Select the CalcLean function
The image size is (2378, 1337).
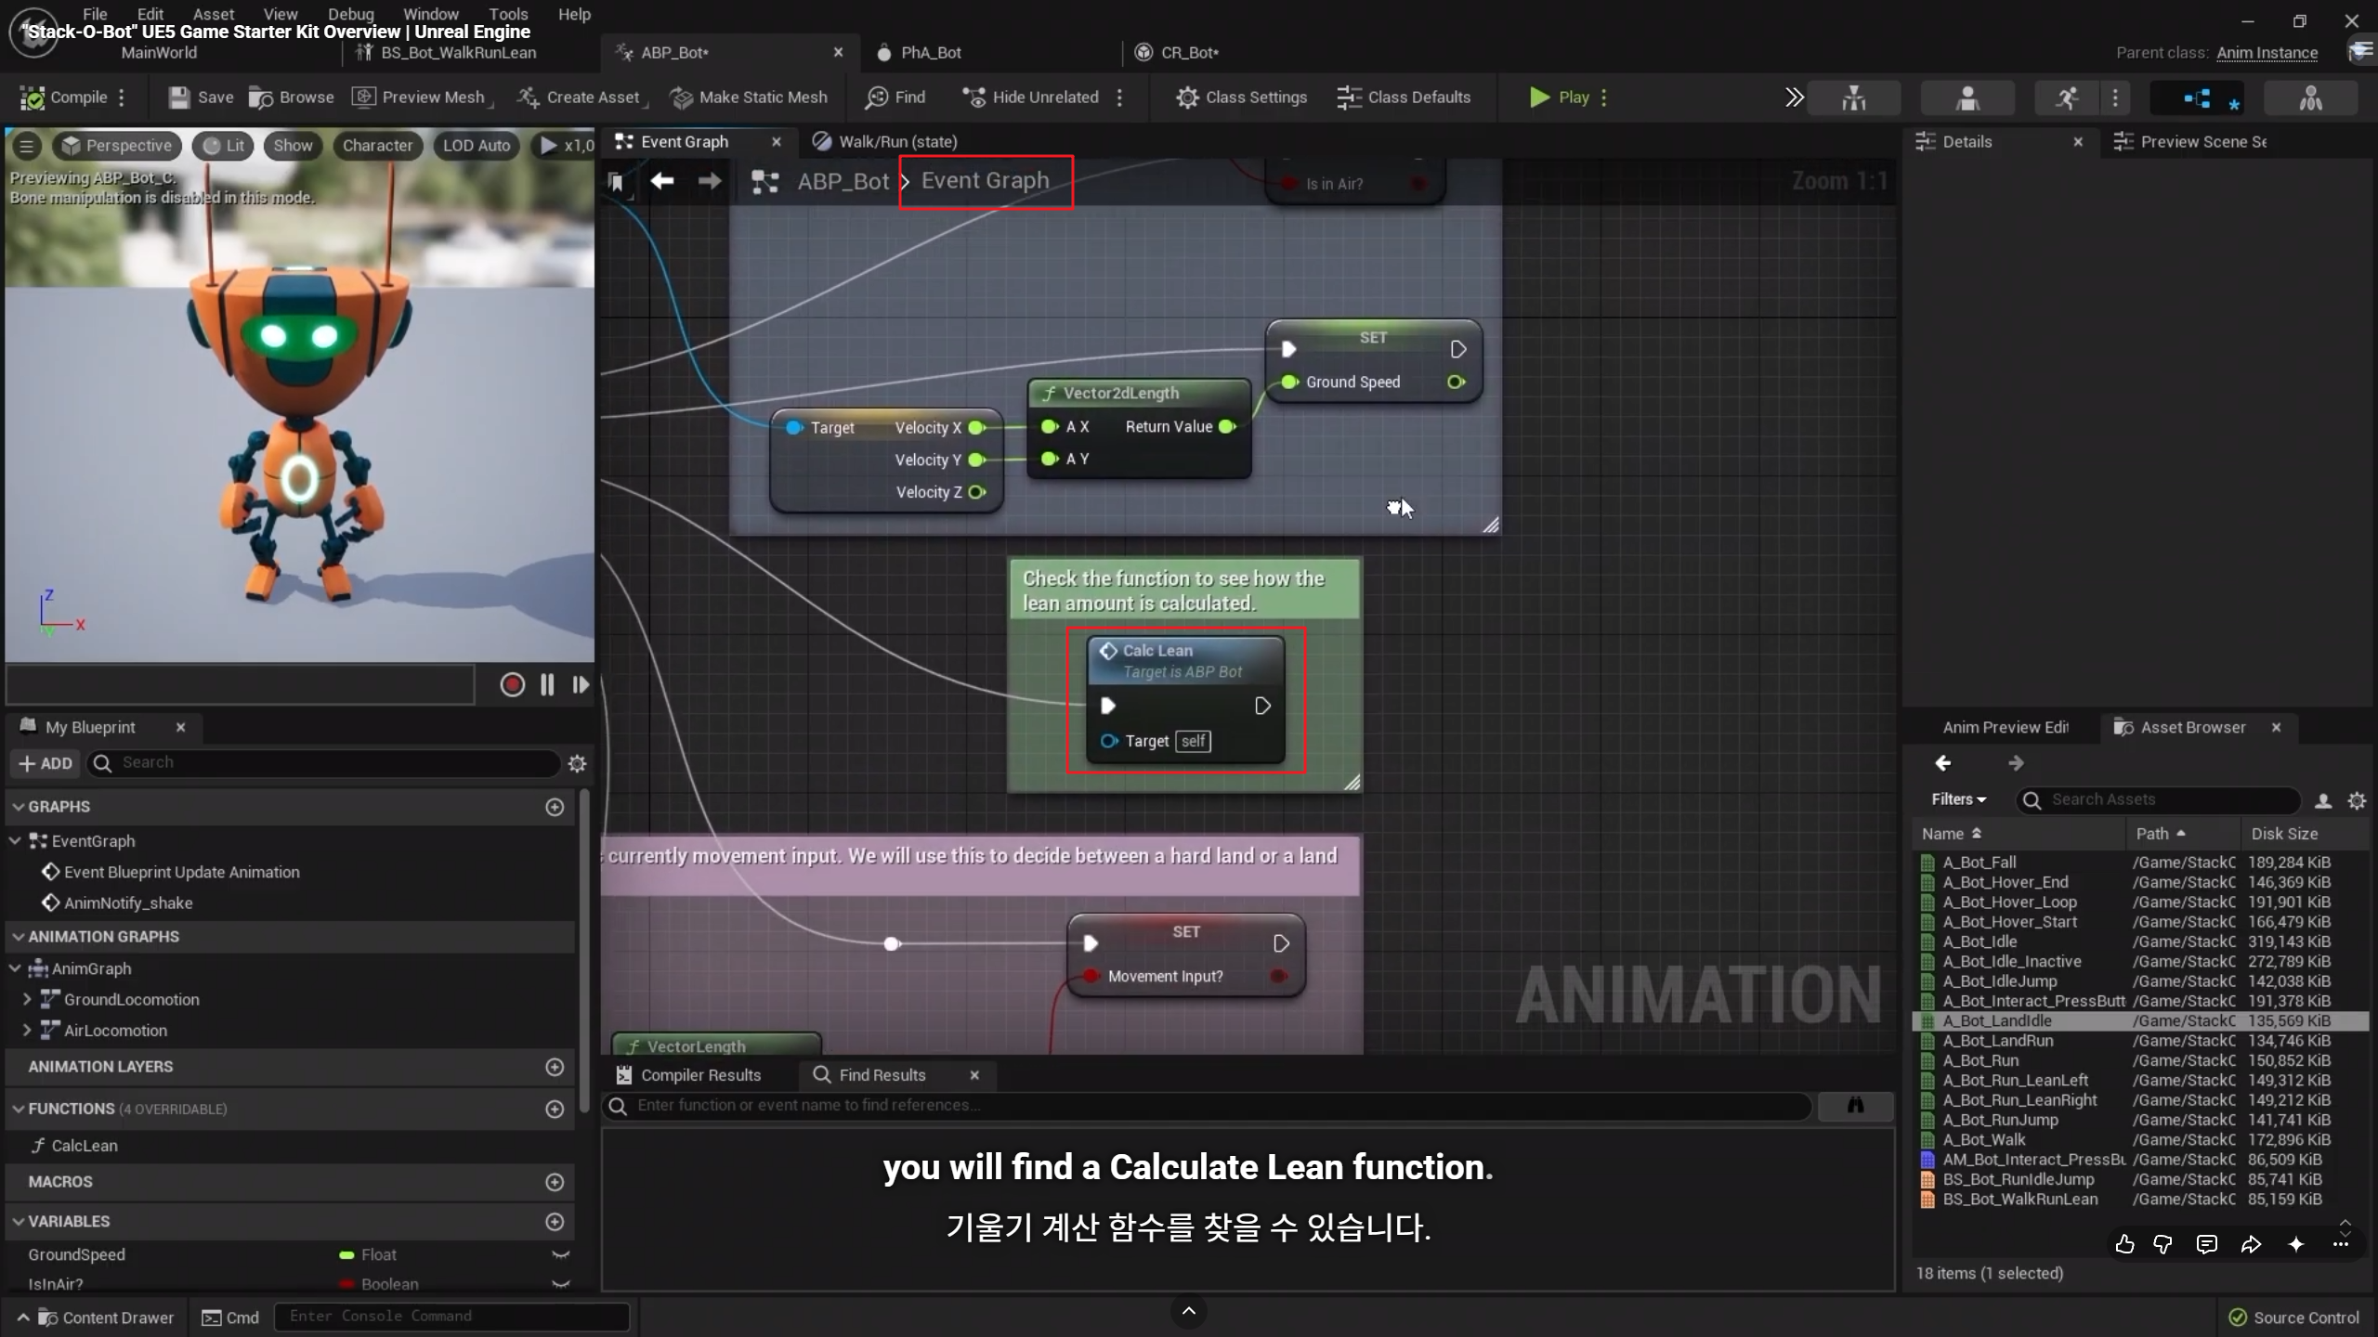click(85, 1146)
